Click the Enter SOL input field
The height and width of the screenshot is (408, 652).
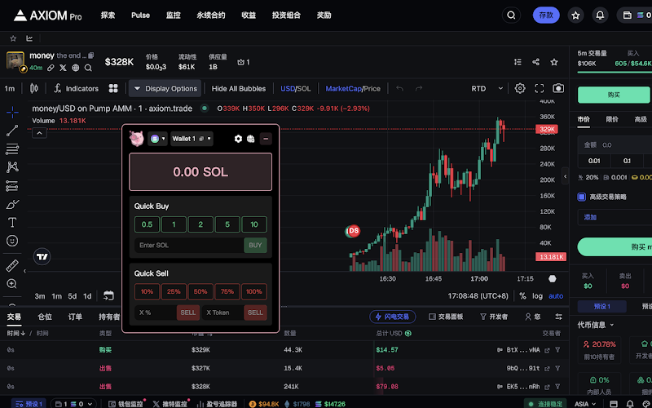click(189, 246)
